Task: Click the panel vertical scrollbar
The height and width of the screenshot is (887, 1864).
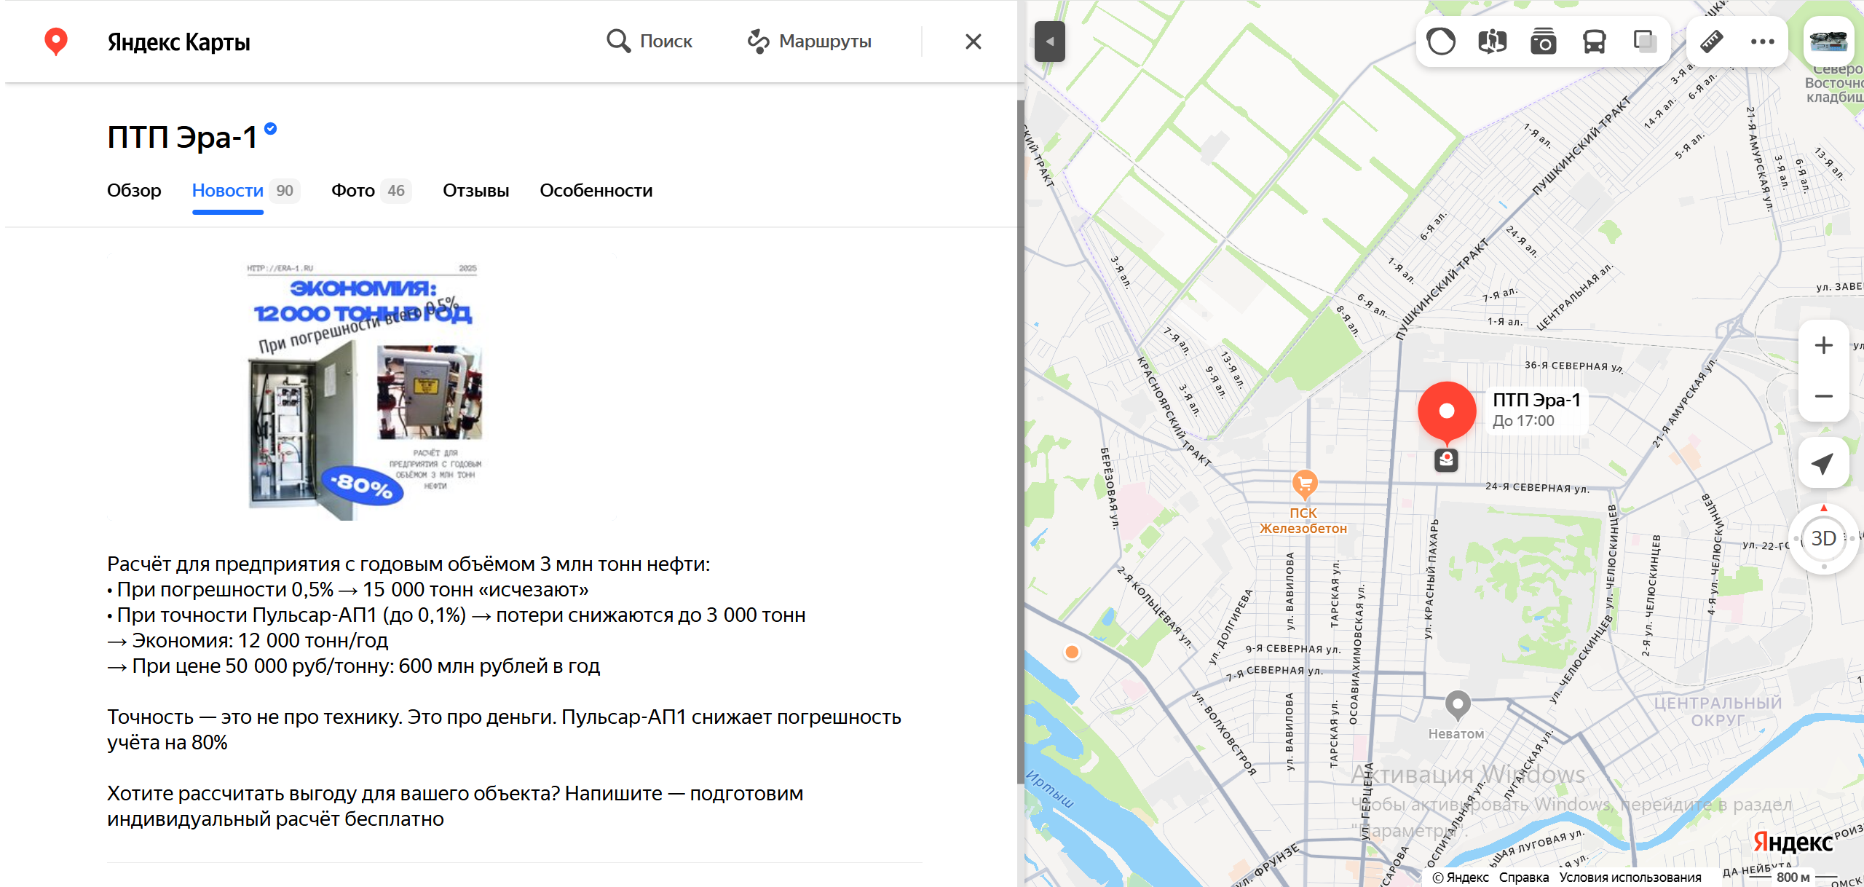Action: (x=1021, y=441)
